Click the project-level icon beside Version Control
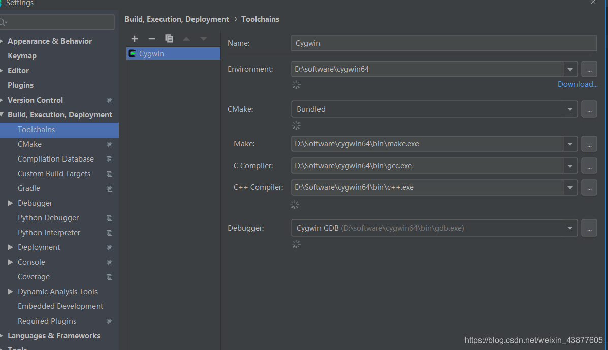Screen dimensions: 608x350 109,100
